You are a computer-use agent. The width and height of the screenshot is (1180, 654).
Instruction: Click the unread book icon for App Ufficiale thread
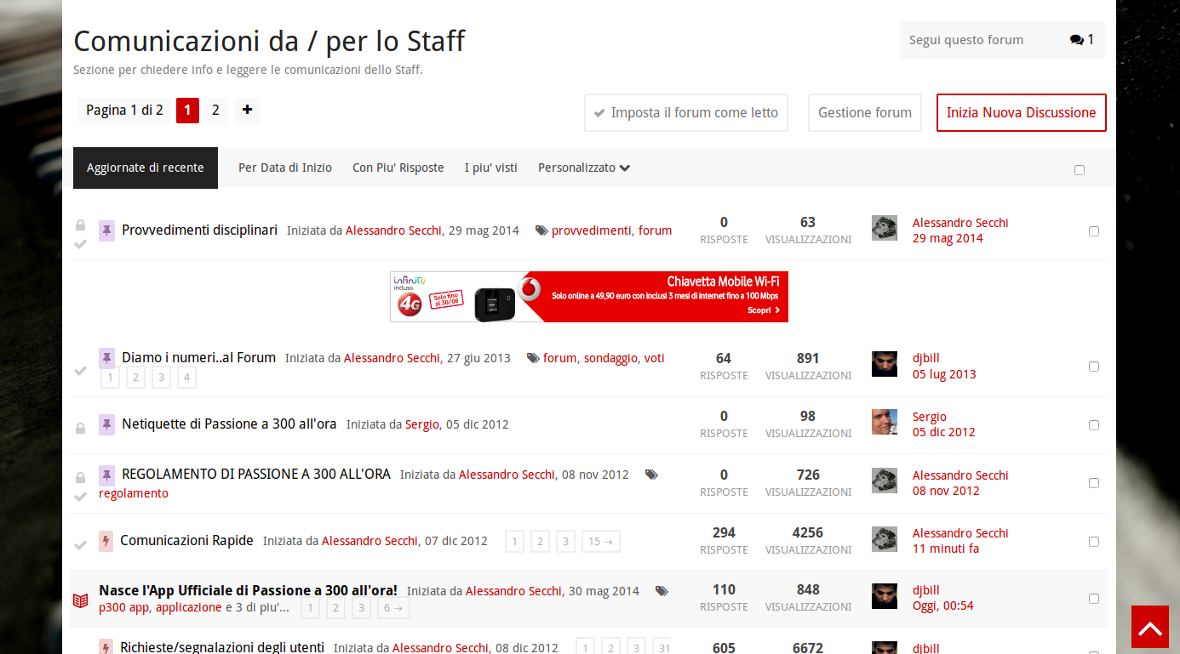(80, 600)
